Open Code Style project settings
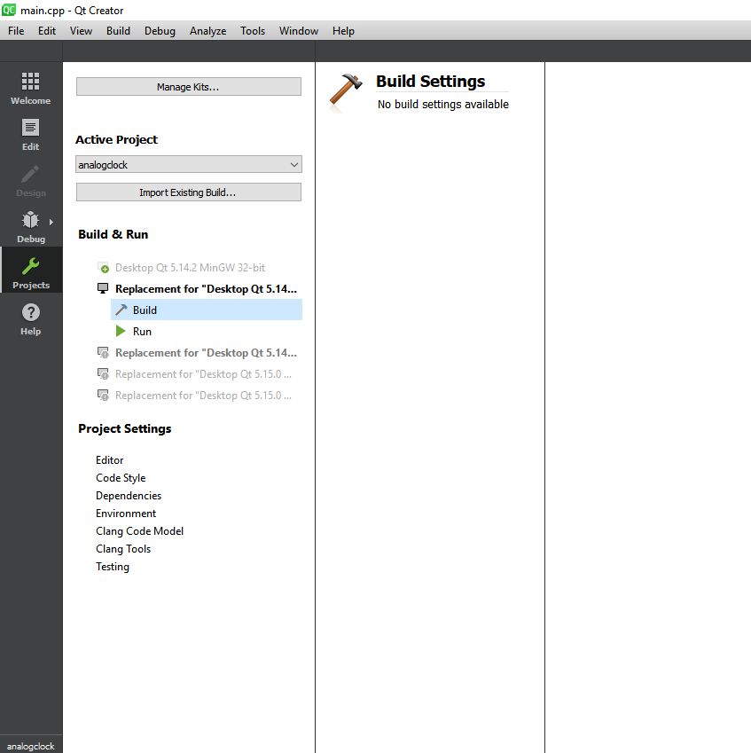The width and height of the screenshot is (751, 753). coord(121,478)
